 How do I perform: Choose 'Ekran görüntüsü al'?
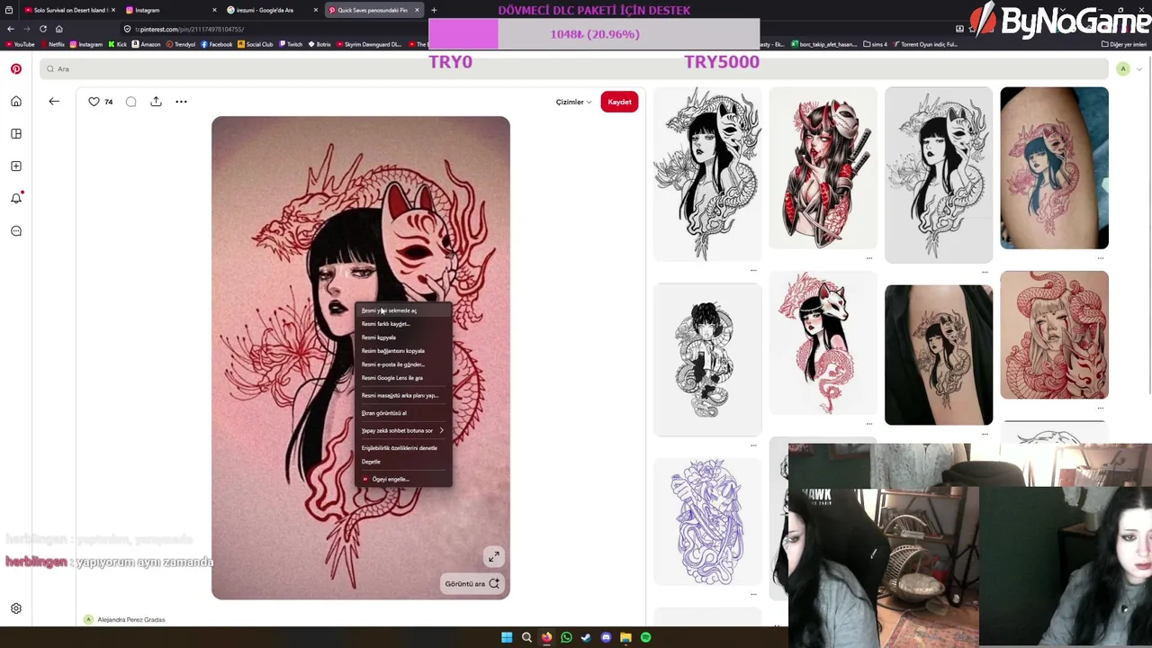coord(402,413)
